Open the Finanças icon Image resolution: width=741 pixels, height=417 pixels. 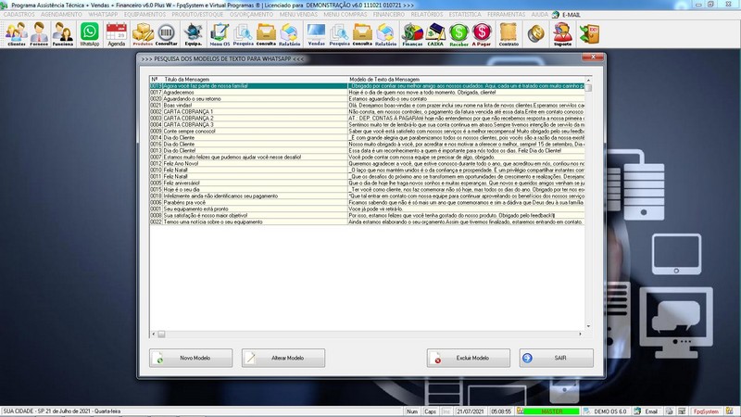pos(412,34)
